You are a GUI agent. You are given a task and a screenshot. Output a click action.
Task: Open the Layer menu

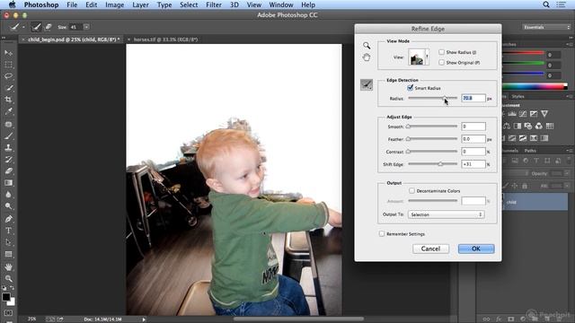(x=140, y=4)
